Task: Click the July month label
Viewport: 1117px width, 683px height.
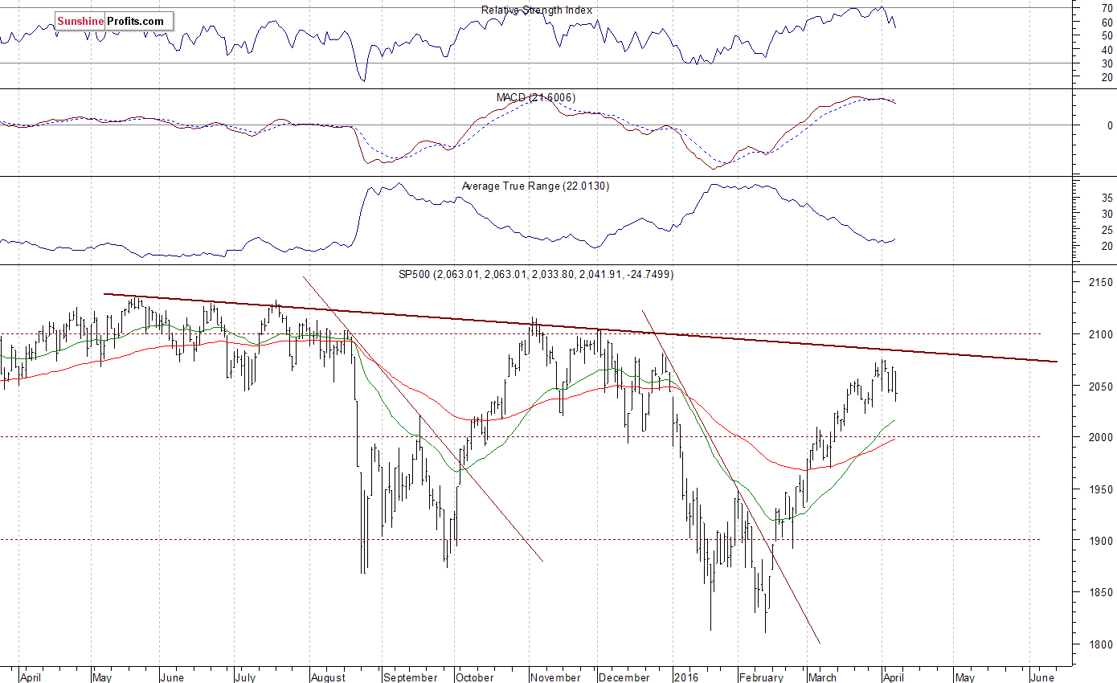Action: click(245, 677)
